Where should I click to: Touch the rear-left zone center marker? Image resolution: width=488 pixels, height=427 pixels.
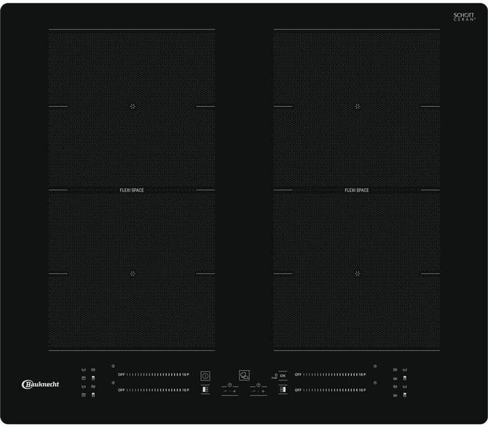(x=132, y=106)
